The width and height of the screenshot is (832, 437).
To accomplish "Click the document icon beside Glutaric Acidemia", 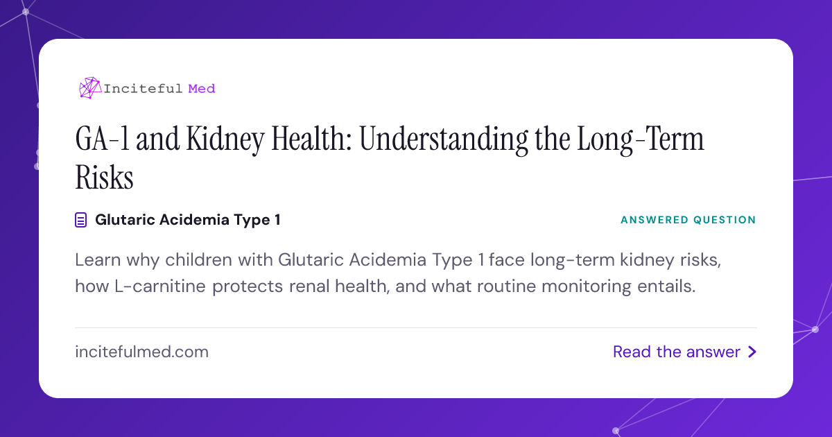I will pyautogui.click(x=81, y=221).
